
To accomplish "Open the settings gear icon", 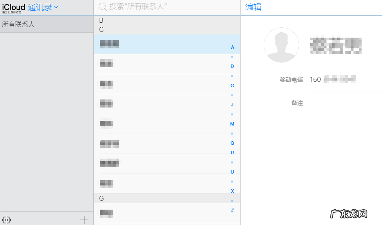I will click(7, 219).
